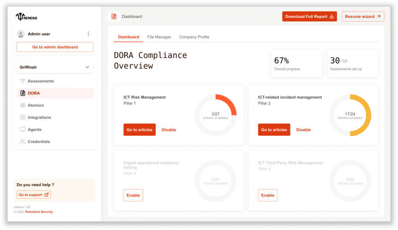The width and height of the screenshot is (398, 230).
Task: Expand the Griffinair company dropdown
Action: tap(55, 67)
